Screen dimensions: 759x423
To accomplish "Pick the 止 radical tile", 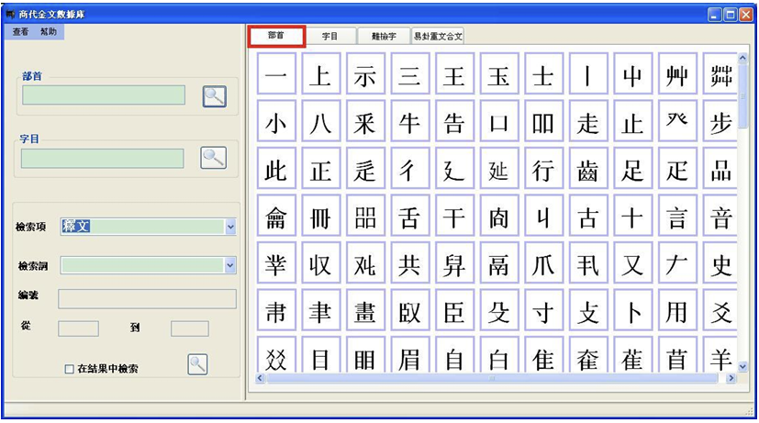I will click(632, 121).
